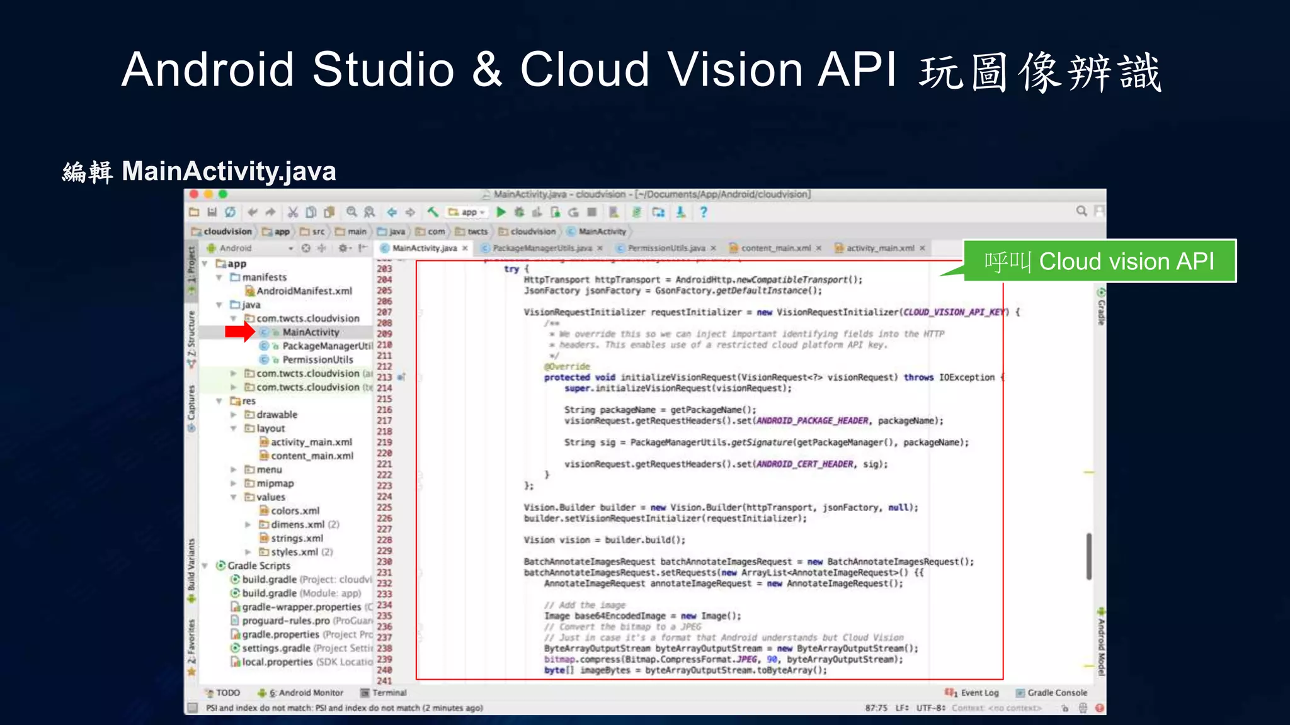
Task: Expand the mipmap folder
Action: point(234,483)
